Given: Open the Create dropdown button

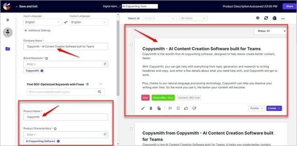Looking at the screenshot, I should [x=274, y=108].
